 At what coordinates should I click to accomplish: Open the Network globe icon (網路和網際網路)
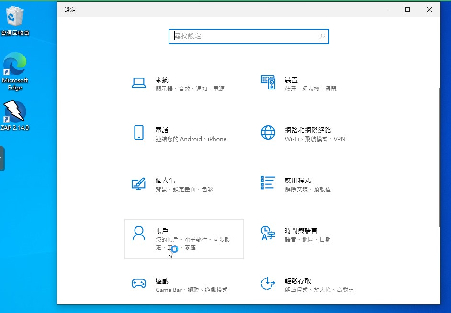tap(268, 133)
